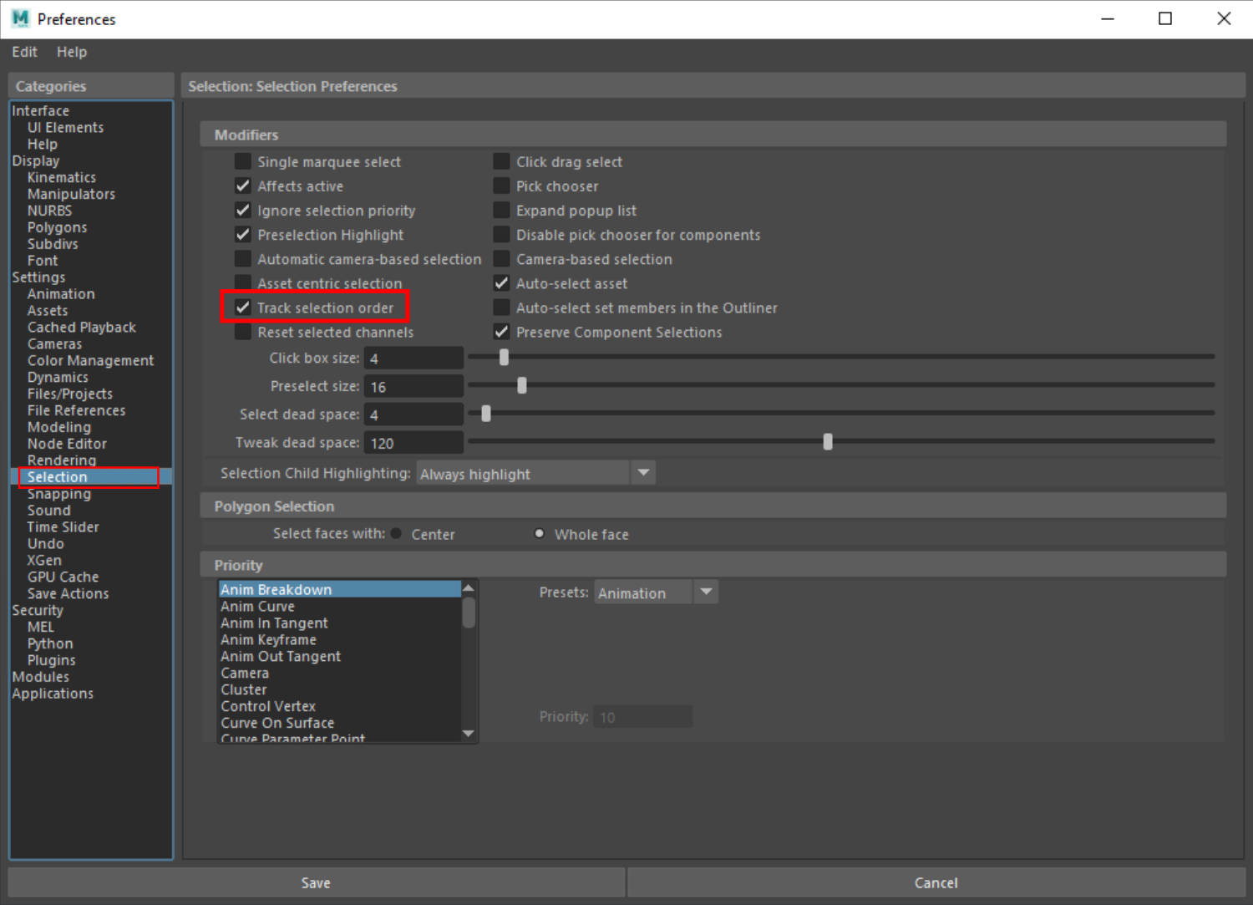Click the Tweak dead space slider handle

pyautogui.click(x=828, y=441)
